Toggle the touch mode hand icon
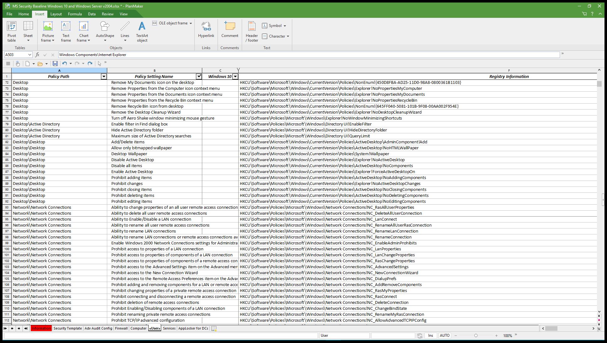Viewport: 607px width, 343px height. point(18,64)
